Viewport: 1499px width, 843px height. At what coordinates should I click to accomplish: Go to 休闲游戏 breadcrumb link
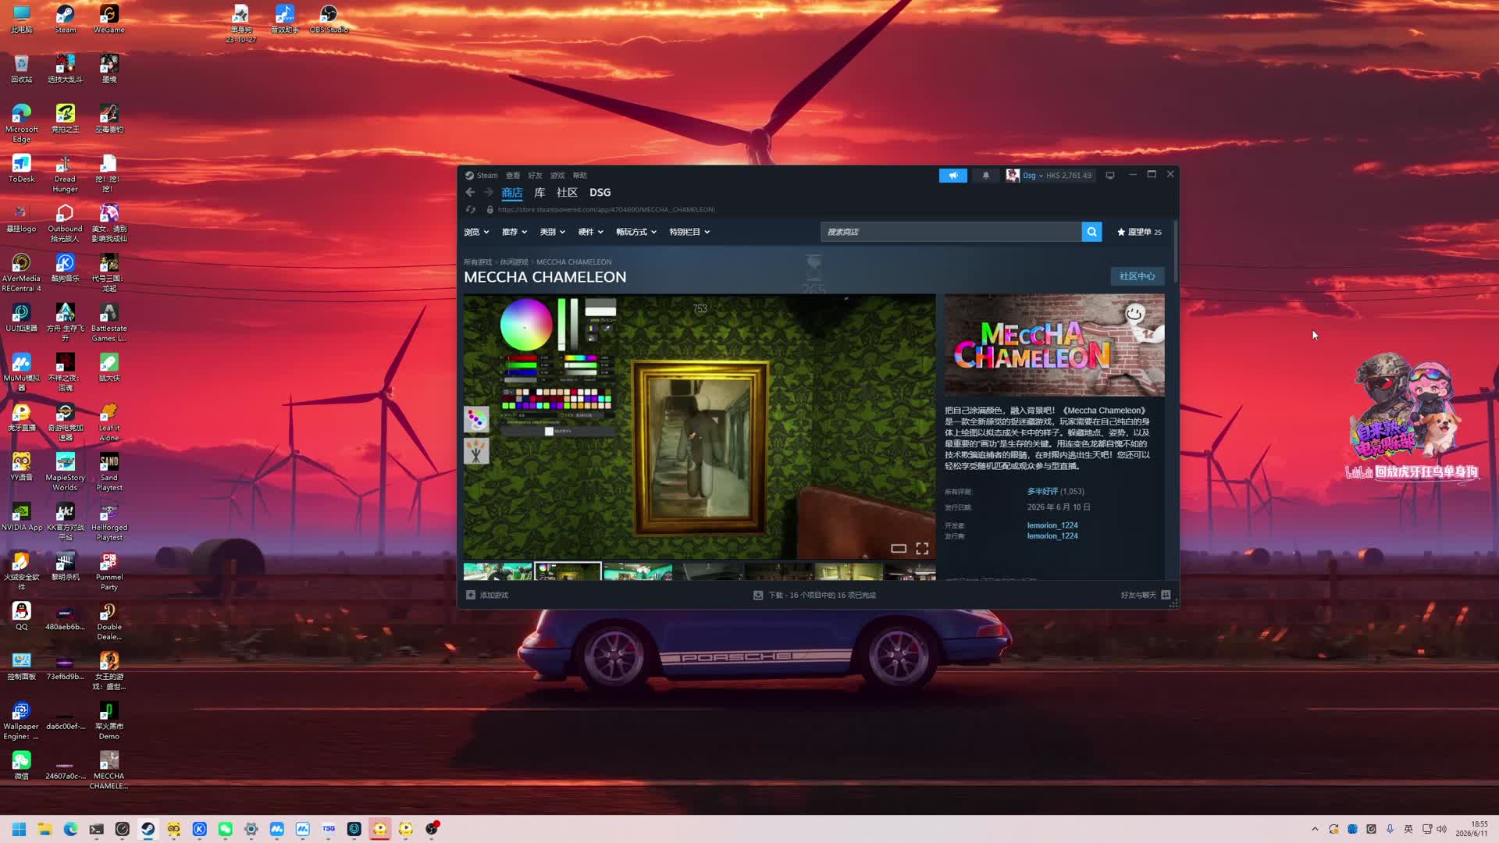(514, 262)
